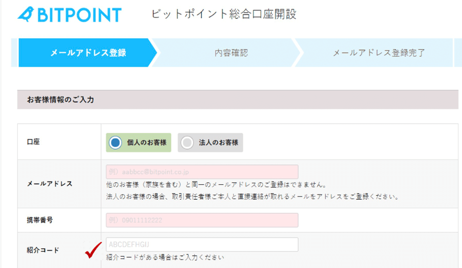This screenshot has width=462, height=268.
Task: Click the 携帯番号 phone number field
Action: (202, 220)
